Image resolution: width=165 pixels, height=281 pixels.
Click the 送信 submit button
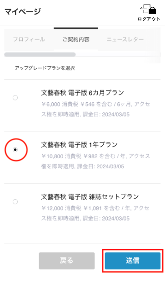click(133, 261)
